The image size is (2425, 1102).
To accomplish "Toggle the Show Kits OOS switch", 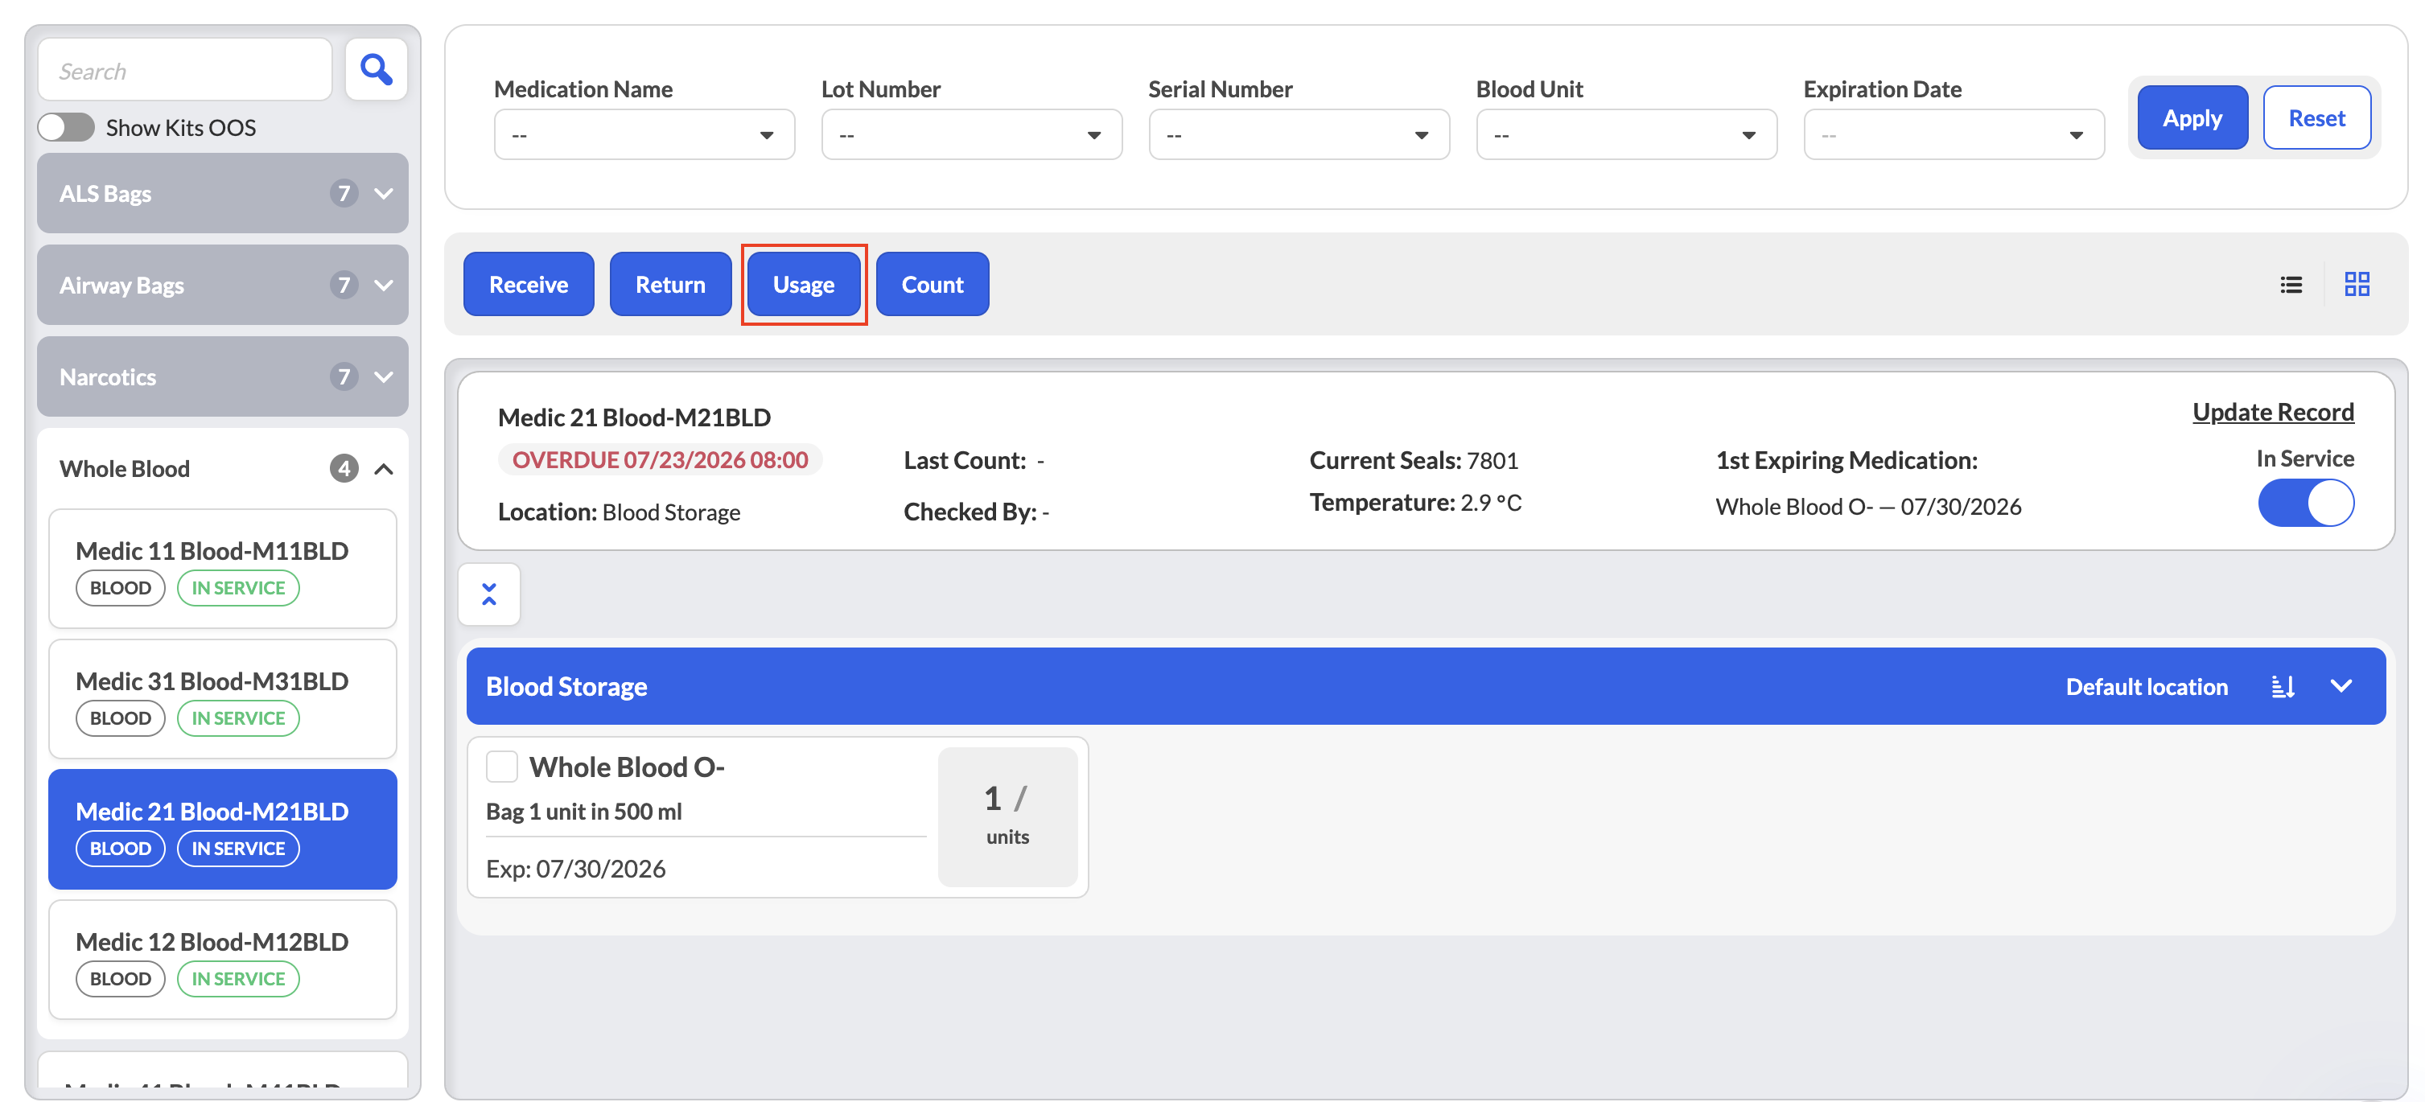I will (66, 127).
